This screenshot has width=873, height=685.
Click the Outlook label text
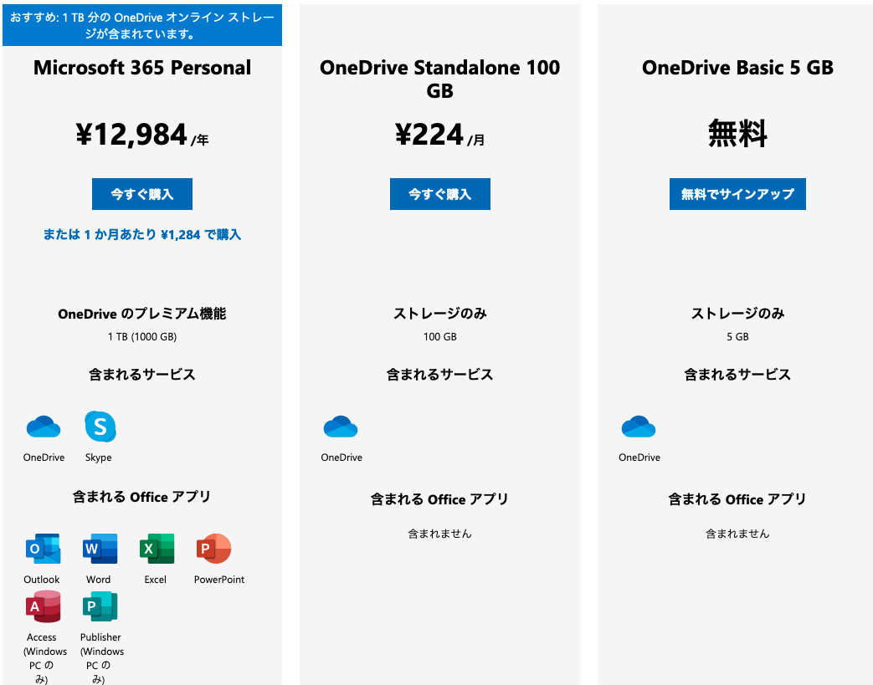point(42,580)
